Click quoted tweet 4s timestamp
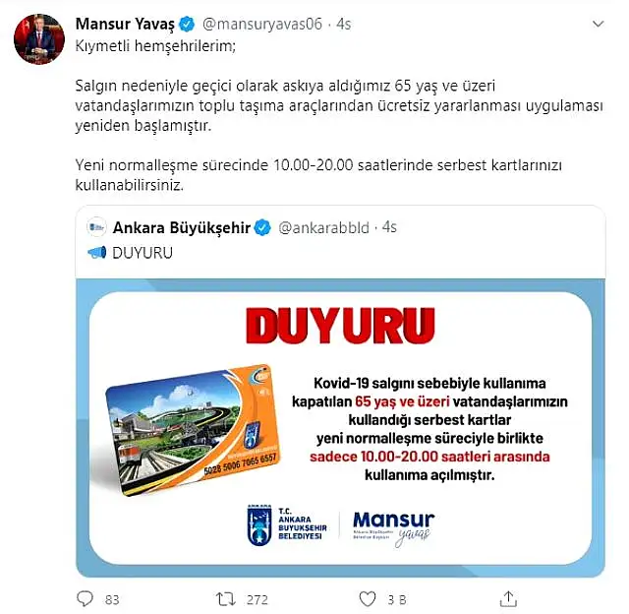Screen dimensions: 629x614 coord(389,227)
